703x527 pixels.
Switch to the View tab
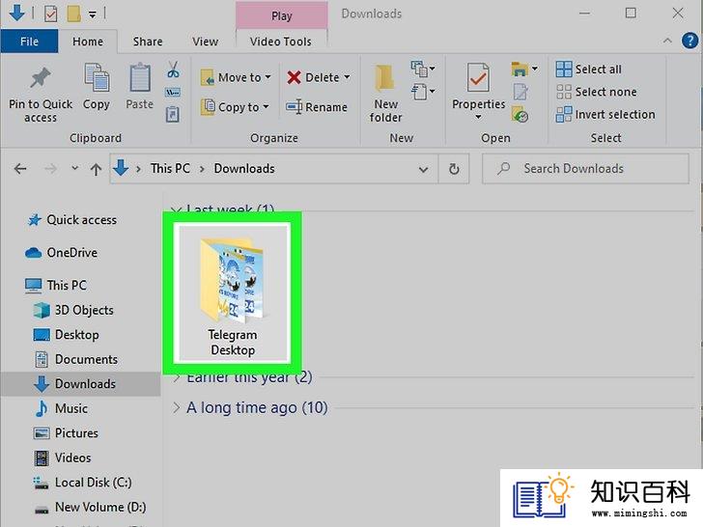206,42
